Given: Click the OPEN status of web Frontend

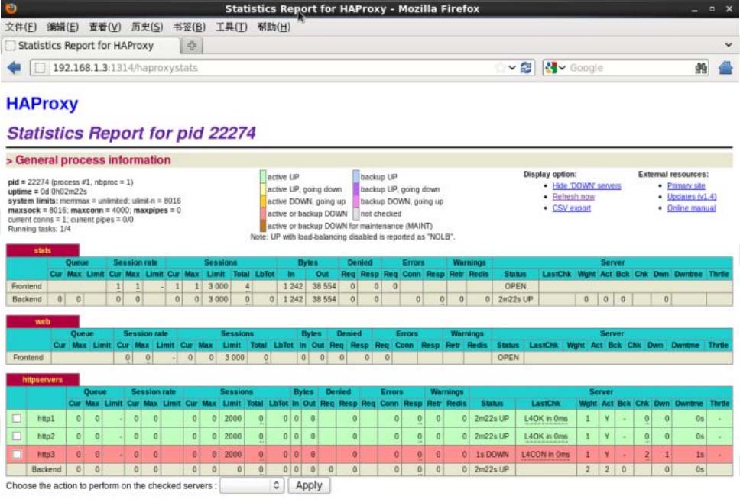Looking at the screenshot, I should 508,357.
